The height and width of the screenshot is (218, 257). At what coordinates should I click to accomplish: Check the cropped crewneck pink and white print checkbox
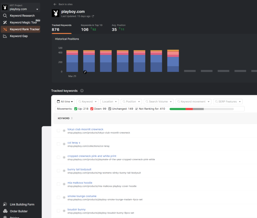tap(58, 157)
